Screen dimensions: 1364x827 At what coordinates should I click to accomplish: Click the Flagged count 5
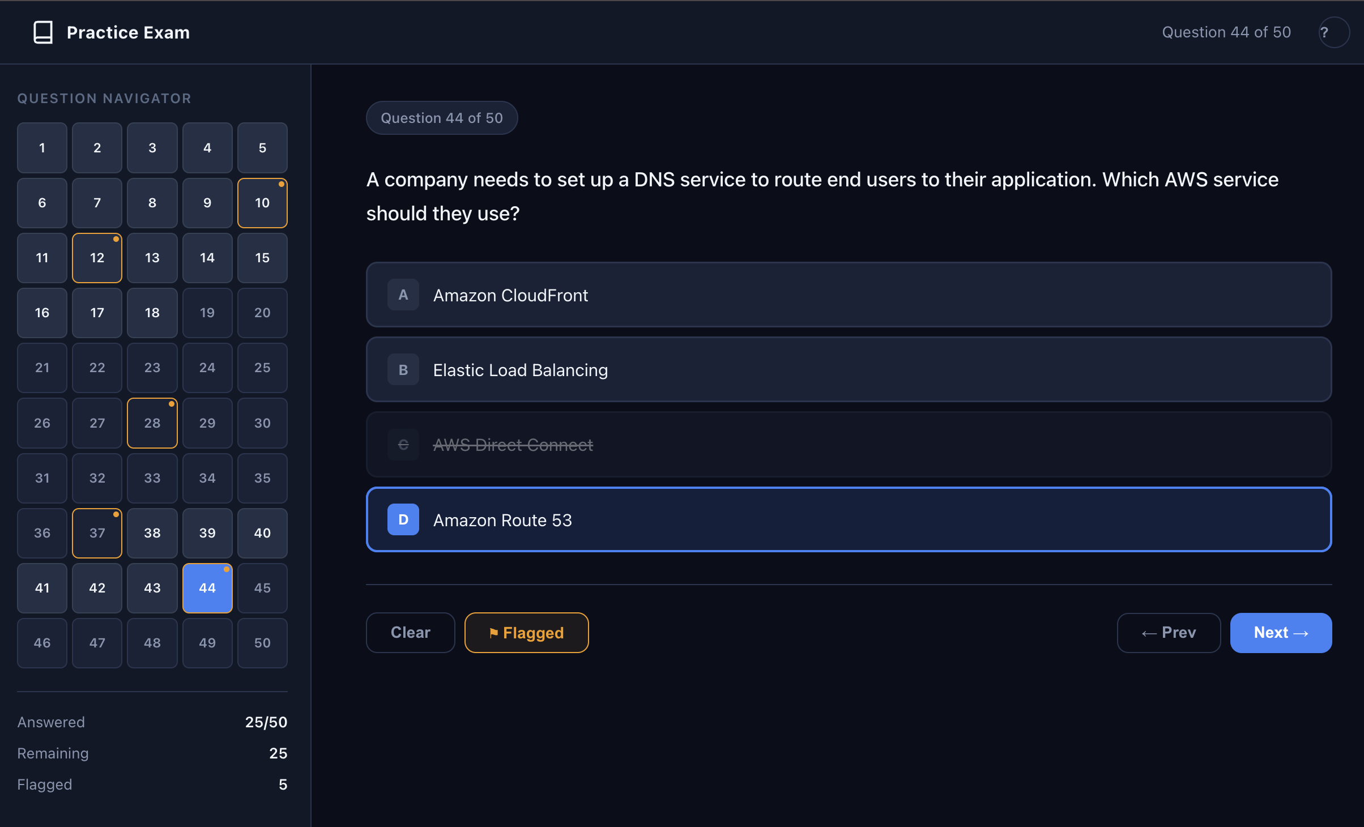(x=283, y=785)
